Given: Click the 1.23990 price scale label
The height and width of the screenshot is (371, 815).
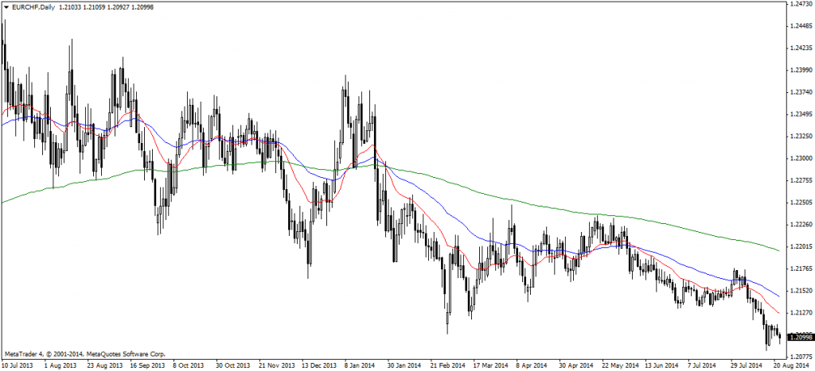Looking at the screenshot, I should (x=799, y=70).
